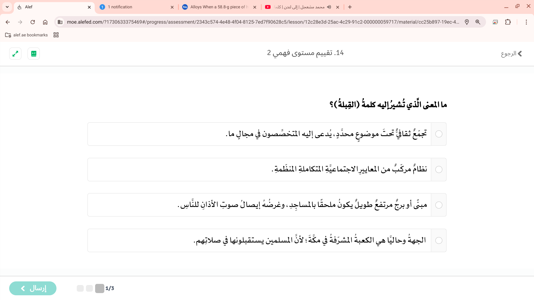Click the zoom magnifier icon in address bar
This screenshot has height=300, width=534.
point(478,22)
